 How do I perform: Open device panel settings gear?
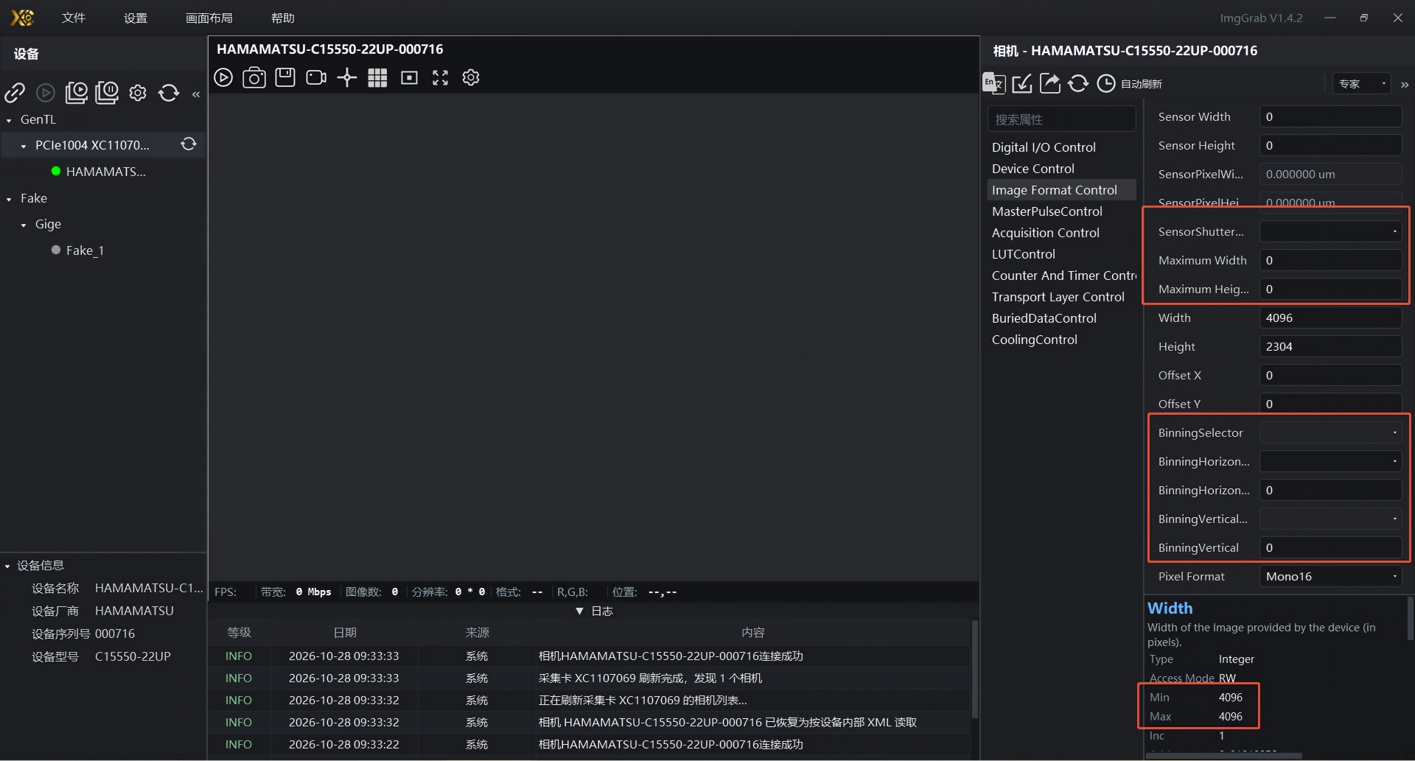pos(138,93)
